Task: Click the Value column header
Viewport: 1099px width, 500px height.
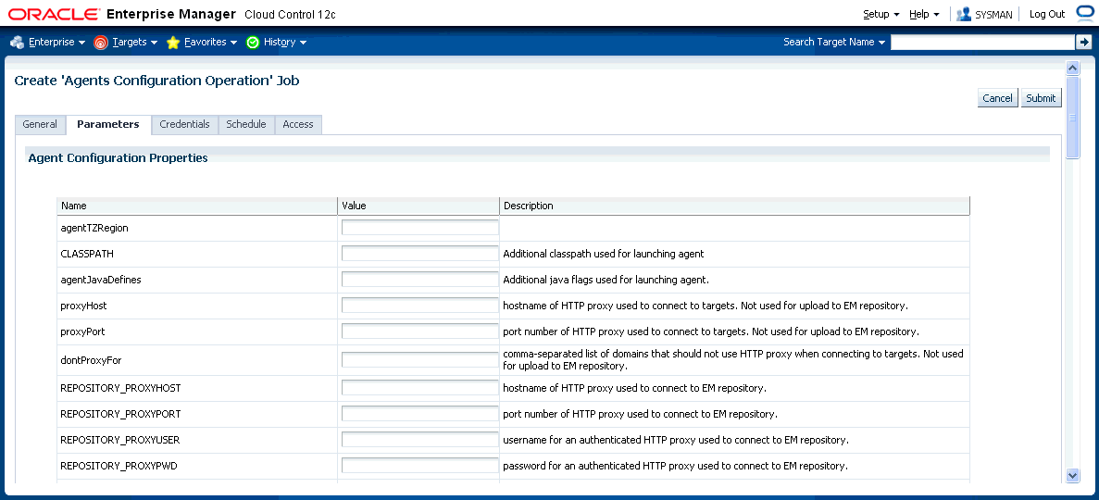Action: point(418,206)
